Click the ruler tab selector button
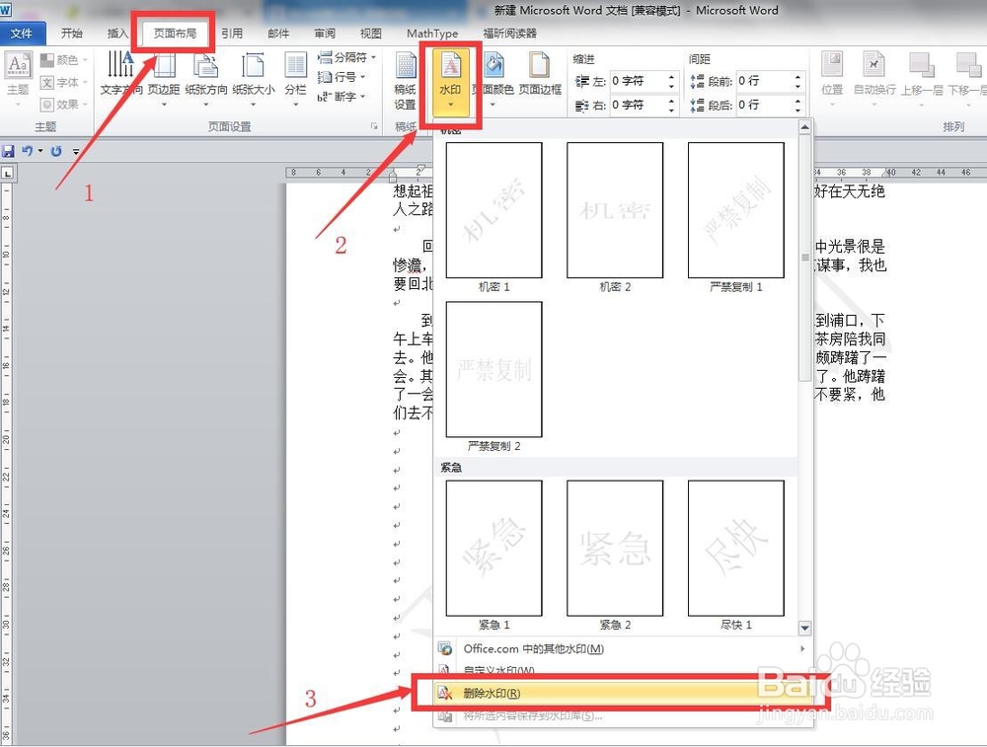 click(8, 173)
